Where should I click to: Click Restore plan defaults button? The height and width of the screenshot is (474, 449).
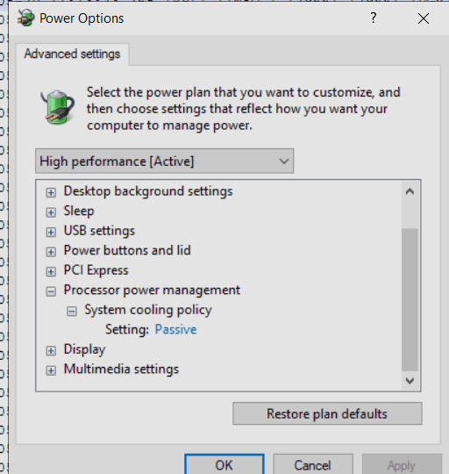[x=327, y=413]
